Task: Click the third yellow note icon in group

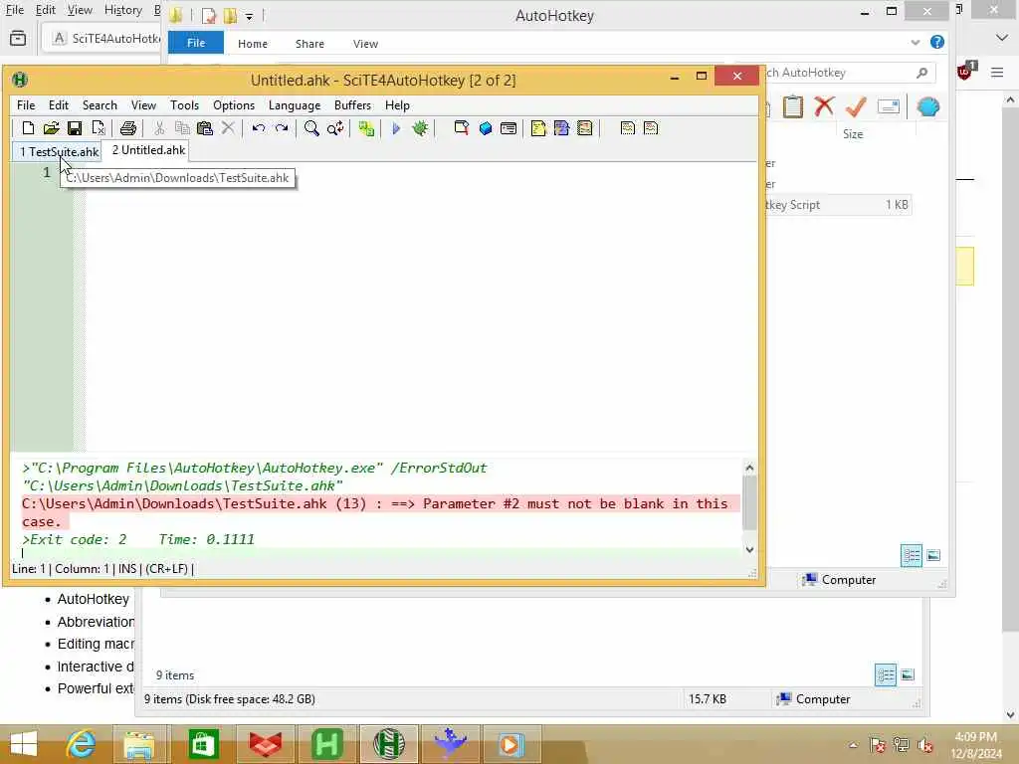Action: (x=585, y=128)
